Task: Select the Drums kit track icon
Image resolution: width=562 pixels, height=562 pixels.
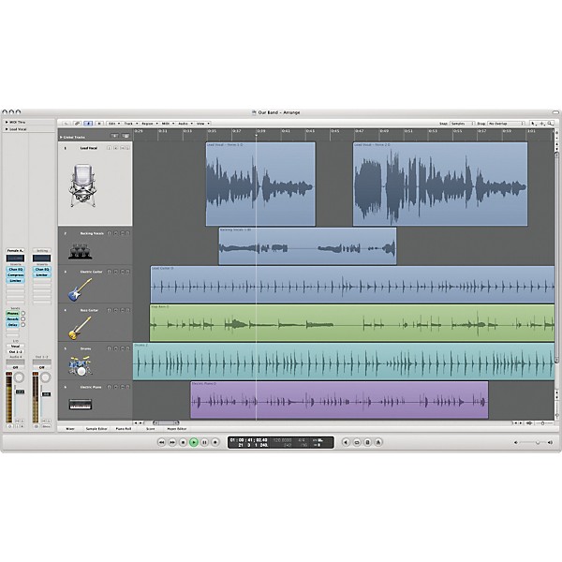Action: tap(81, 365)
